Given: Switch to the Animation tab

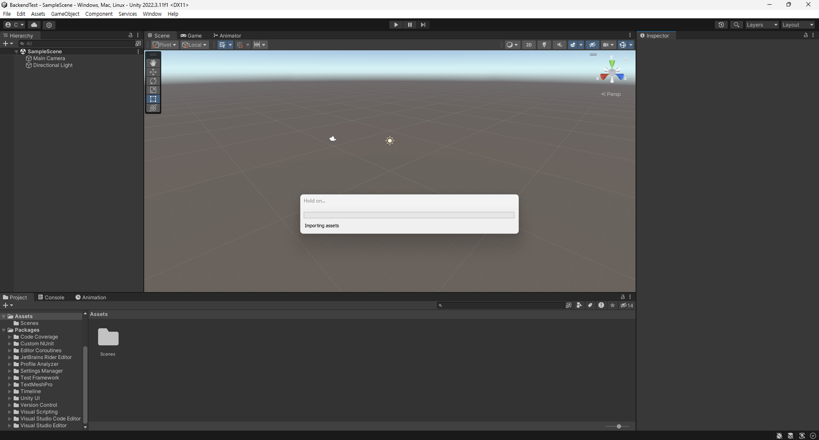Looking at the screenshot, I should 91,297.
